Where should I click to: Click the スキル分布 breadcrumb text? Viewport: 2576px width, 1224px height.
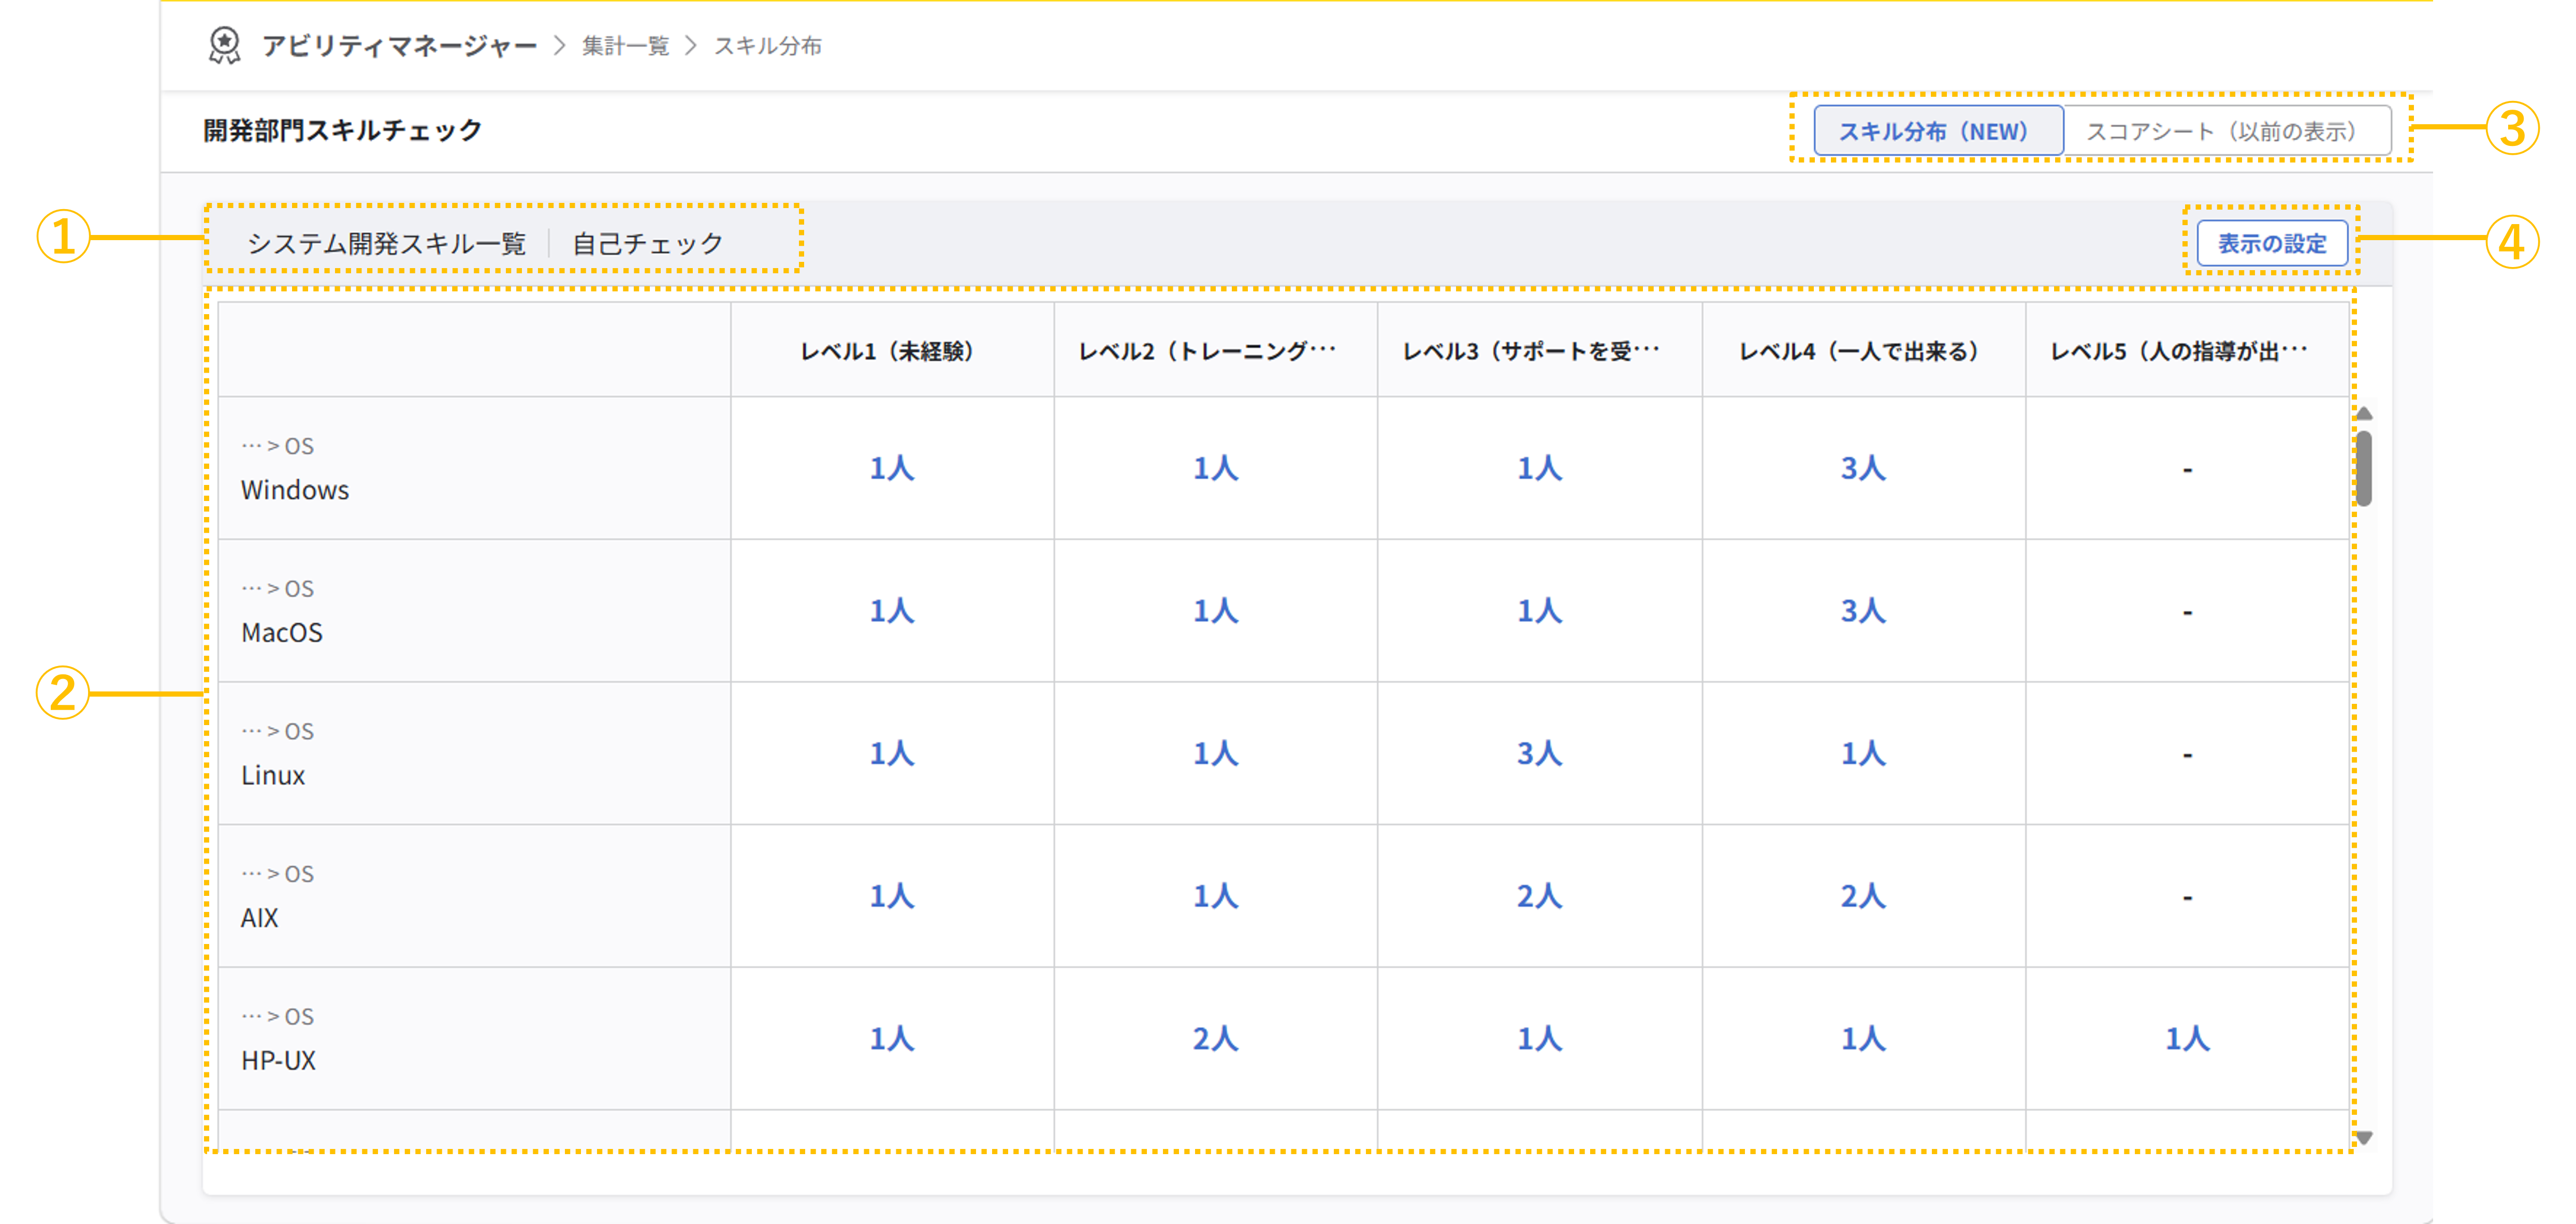point(768,46)
